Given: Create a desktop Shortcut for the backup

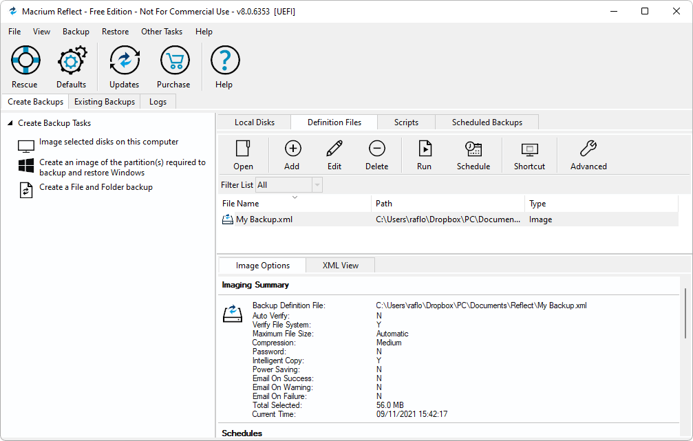Looking at the screenshot, I should 529,154.
